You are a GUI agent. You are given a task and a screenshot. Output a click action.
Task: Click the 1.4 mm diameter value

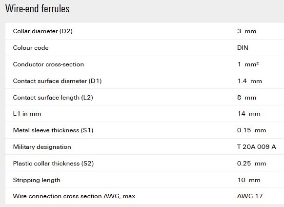click(249, 81)
